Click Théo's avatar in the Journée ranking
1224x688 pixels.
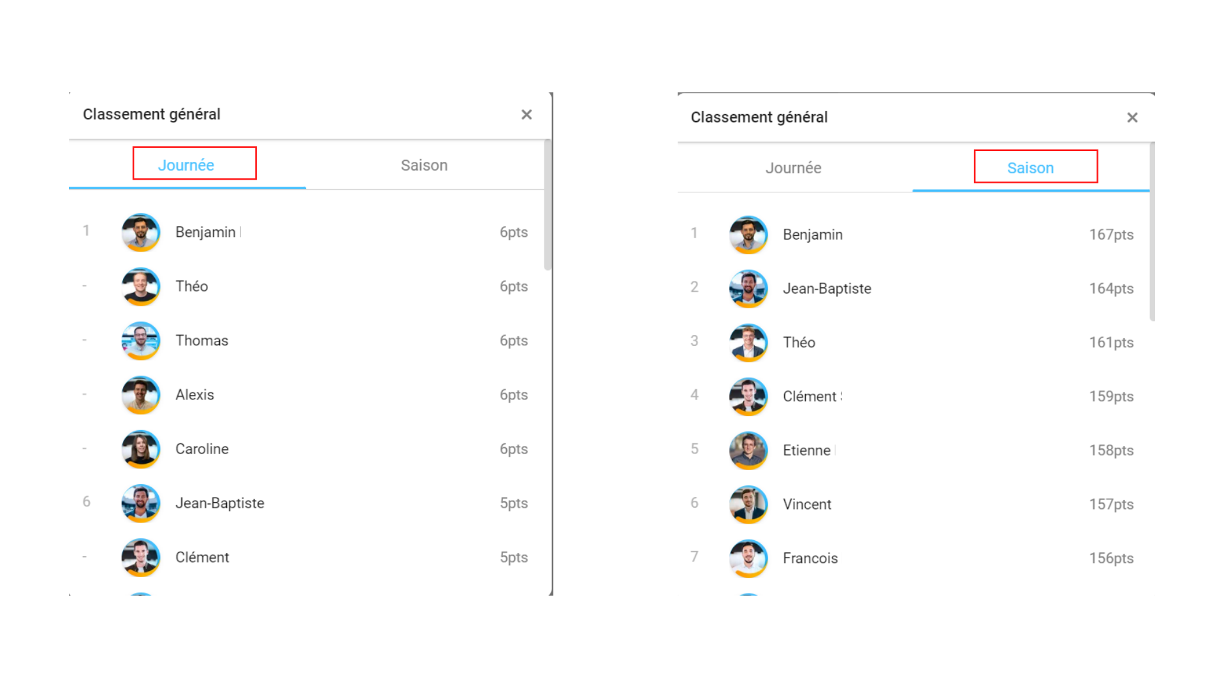(x=141, y=287)
